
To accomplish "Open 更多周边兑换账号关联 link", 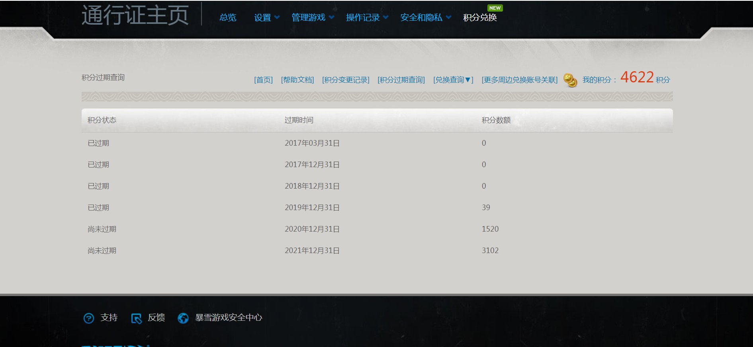I will [519, 80].
